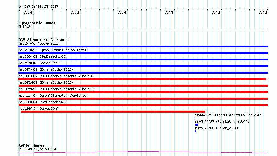Open variant nsv6380891 (Sedlazeck2020) label
The height and width of the screenshot is (156, 277).
43,102
